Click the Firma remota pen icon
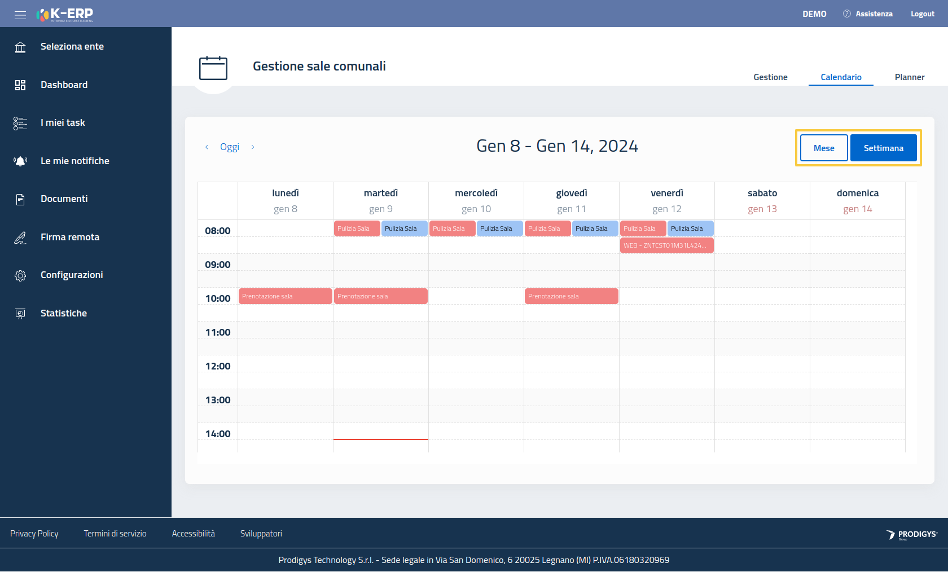Image resolution: width=948 pixels, height=572 pixels. (20, 237)
